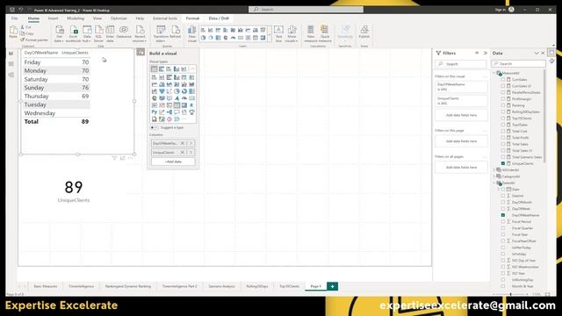Add a new report page with plus button
The height and width of the screenshot is (316, 562).
(x=332, y=286)
